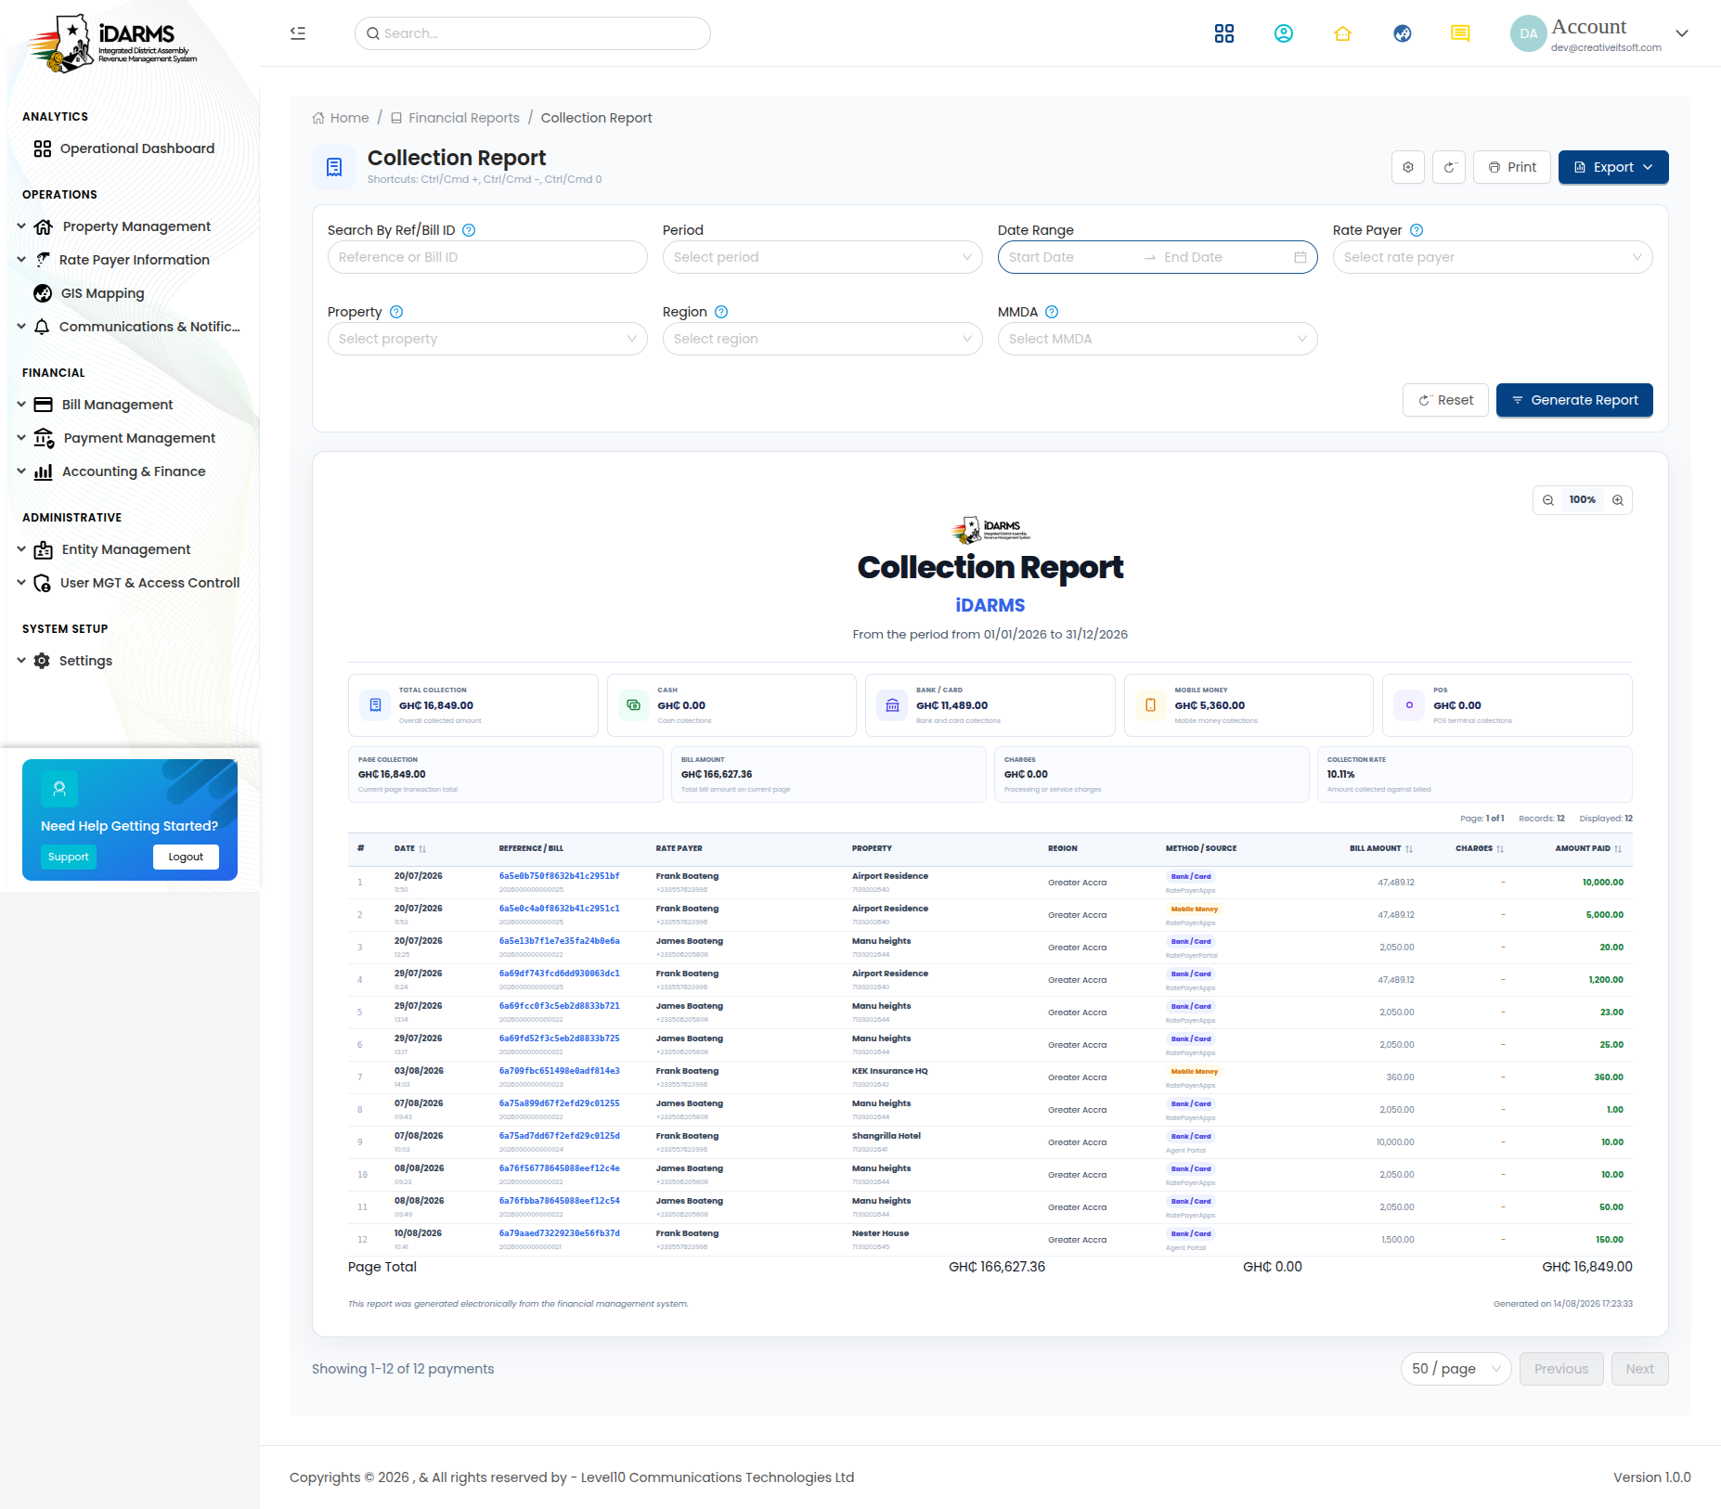Image resolution: width=1721 pixels, height=1509 pixels.
Task: Open the 50 / page size selector
Action: pos(1456,1369)
